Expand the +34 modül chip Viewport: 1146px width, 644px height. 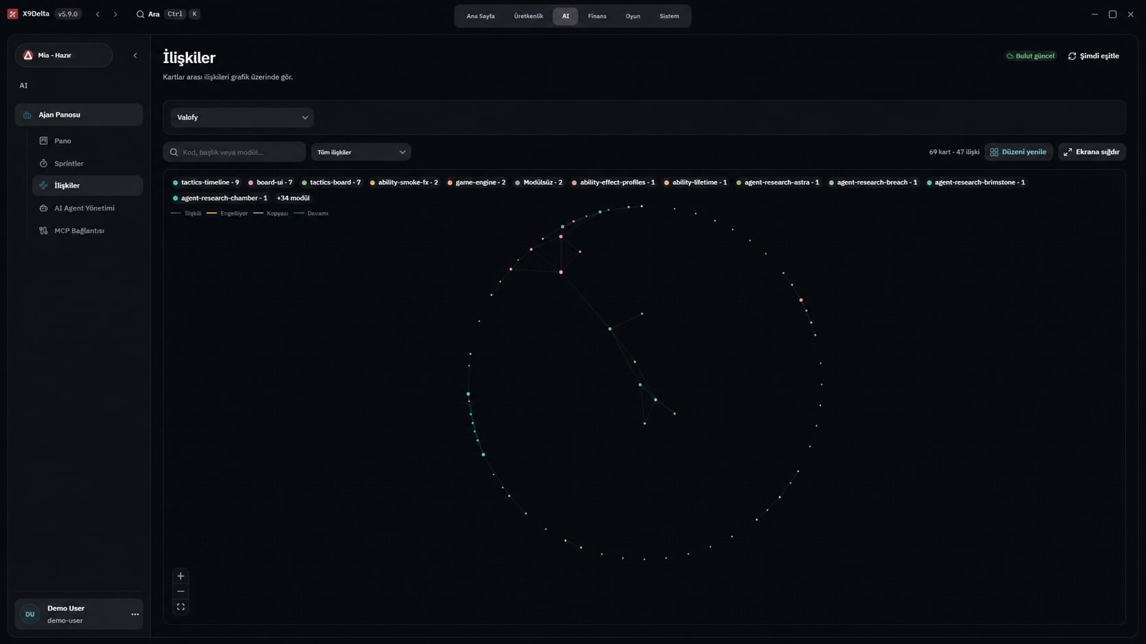point(293,198)
